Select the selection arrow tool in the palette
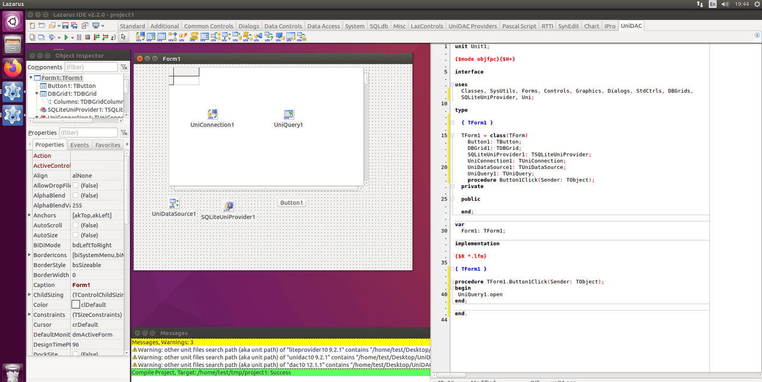 coord(123,37)
